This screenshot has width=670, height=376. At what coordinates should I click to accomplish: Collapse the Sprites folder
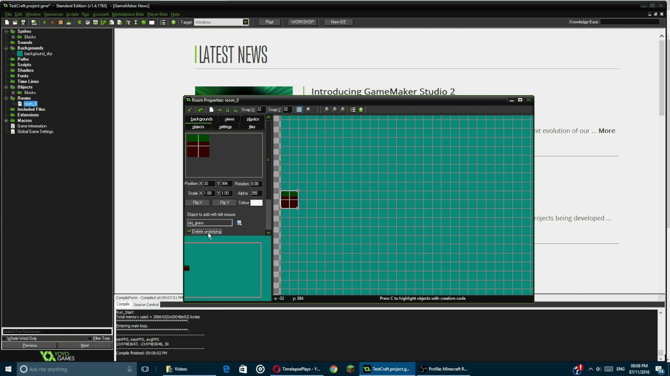coord(6,31)
